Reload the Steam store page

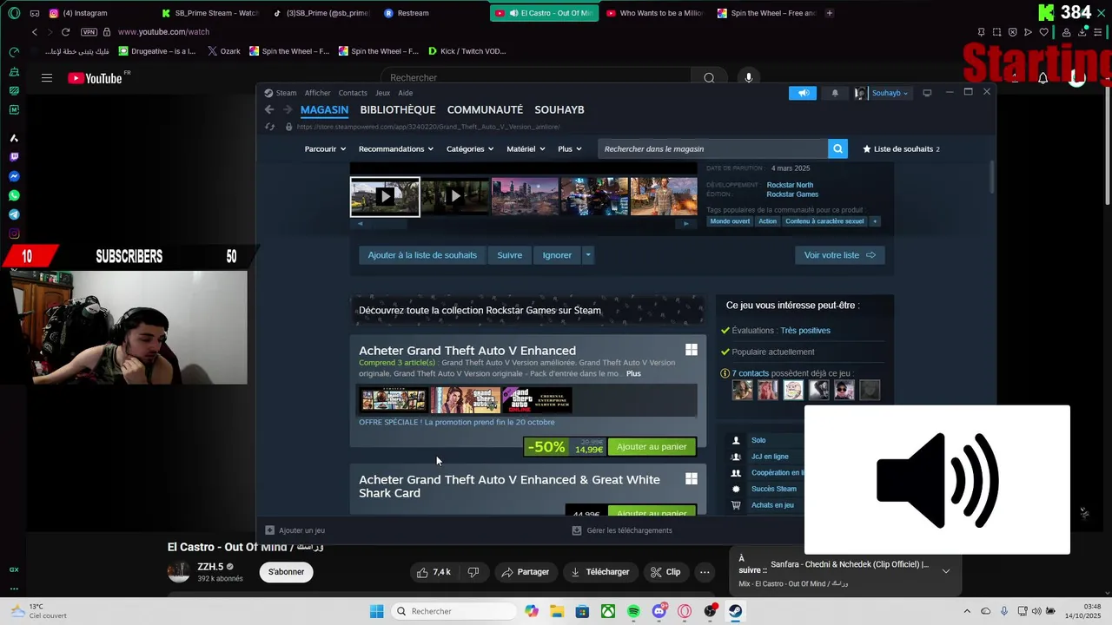point(269,127)
